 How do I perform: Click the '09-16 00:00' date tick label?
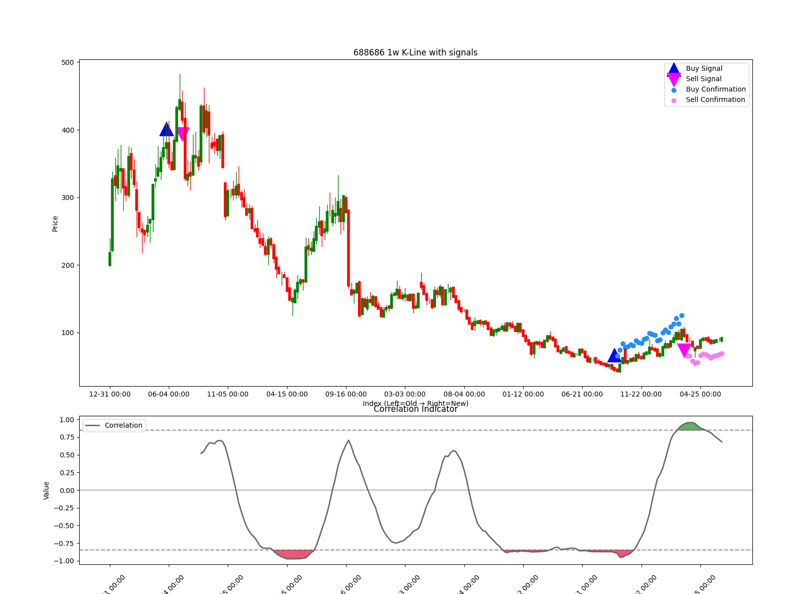point(346,394)
